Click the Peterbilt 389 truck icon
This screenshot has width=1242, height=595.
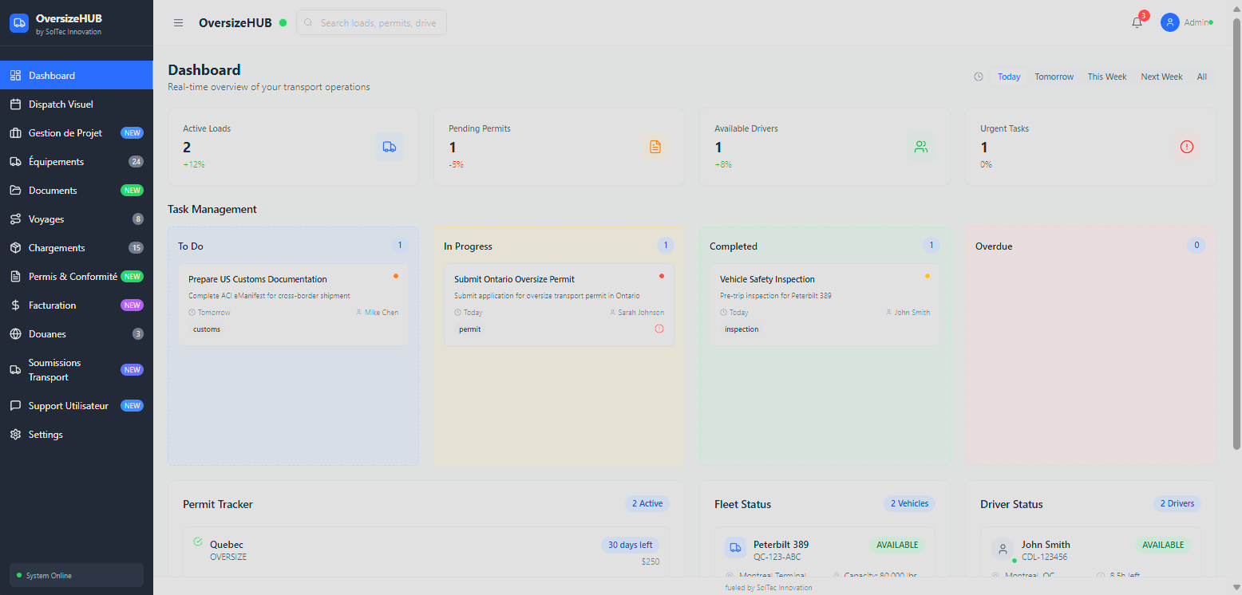click(735, 547)
